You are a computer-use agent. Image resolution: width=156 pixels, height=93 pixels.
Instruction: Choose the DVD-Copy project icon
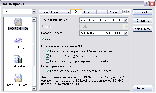(x=18, y=40)
